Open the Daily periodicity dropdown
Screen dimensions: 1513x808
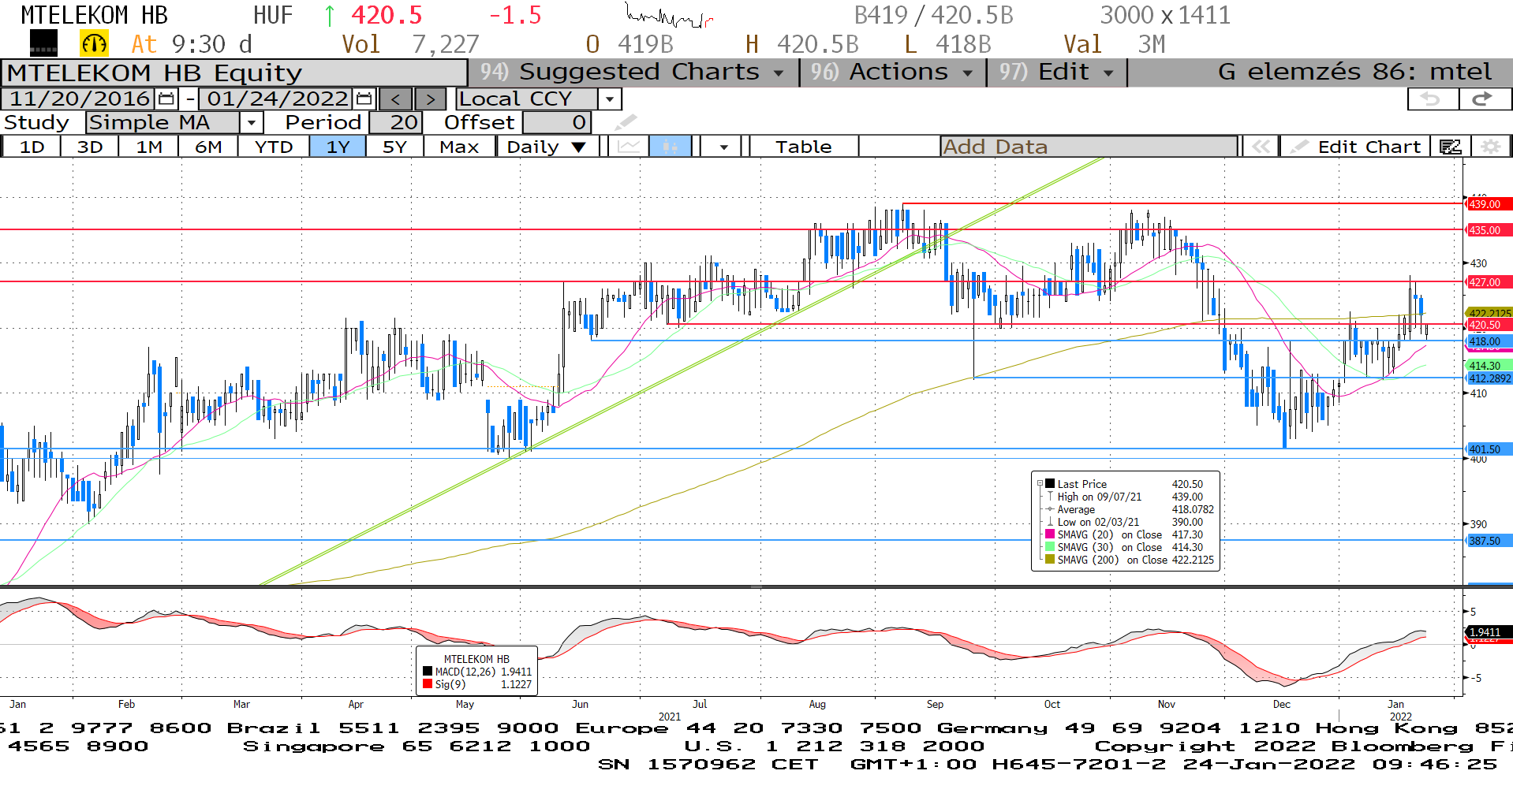(547, 147)
